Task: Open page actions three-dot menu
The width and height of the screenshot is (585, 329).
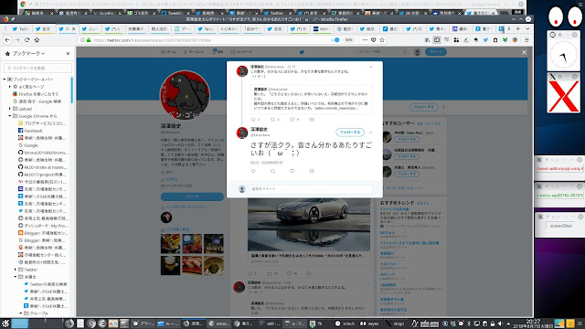Action: [x=365, y=40]
